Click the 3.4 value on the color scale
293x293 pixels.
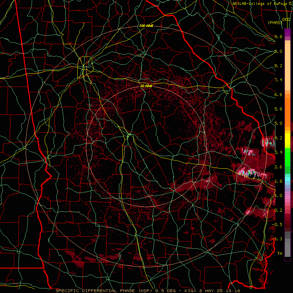(278, 152)
